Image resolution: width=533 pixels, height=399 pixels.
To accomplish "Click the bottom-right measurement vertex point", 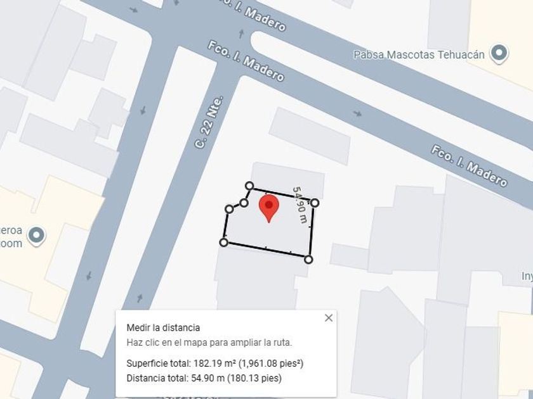I will click(308, 260).
